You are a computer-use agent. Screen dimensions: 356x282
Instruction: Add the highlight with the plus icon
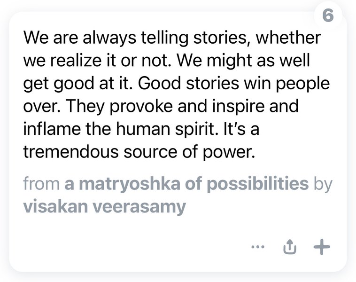(322, 247)
